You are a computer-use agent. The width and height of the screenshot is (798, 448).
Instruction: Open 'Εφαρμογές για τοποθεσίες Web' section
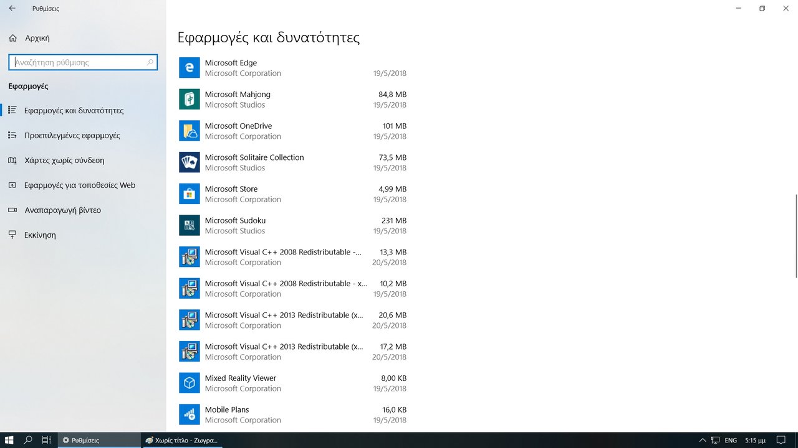point(84,185)
